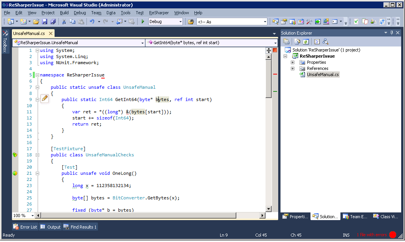Click Show All Files in Solution Explorer

pos(297,41)
